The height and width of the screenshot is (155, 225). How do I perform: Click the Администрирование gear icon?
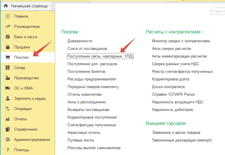(x=8, y=140)
